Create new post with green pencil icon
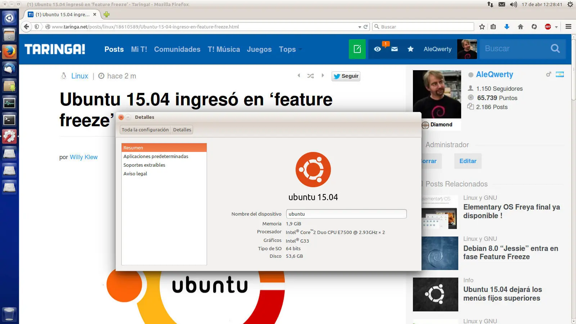The width and height of the screenshot is (576, 324). point(357,49)
